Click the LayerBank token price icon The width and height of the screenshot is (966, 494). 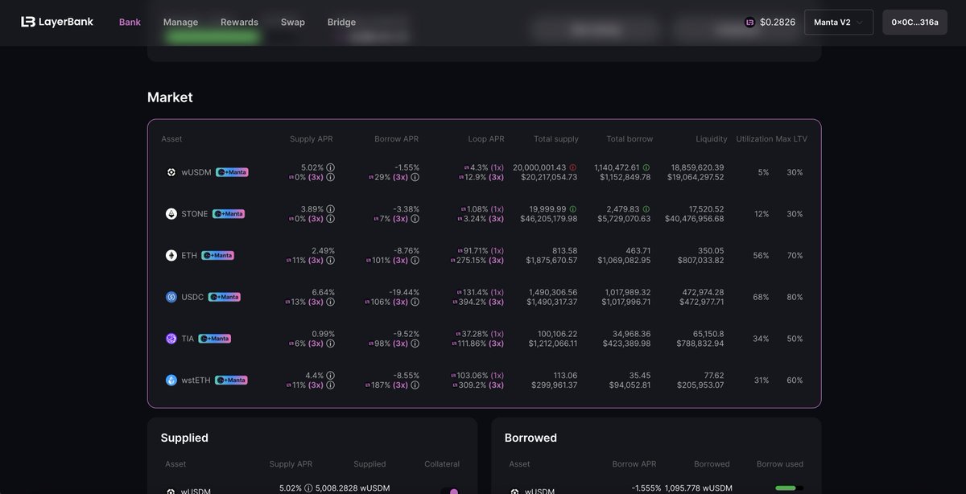750,23
